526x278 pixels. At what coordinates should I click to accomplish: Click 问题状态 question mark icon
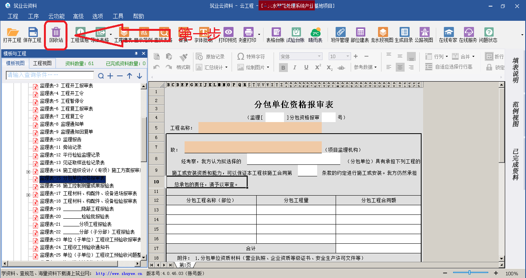[488, 35]
